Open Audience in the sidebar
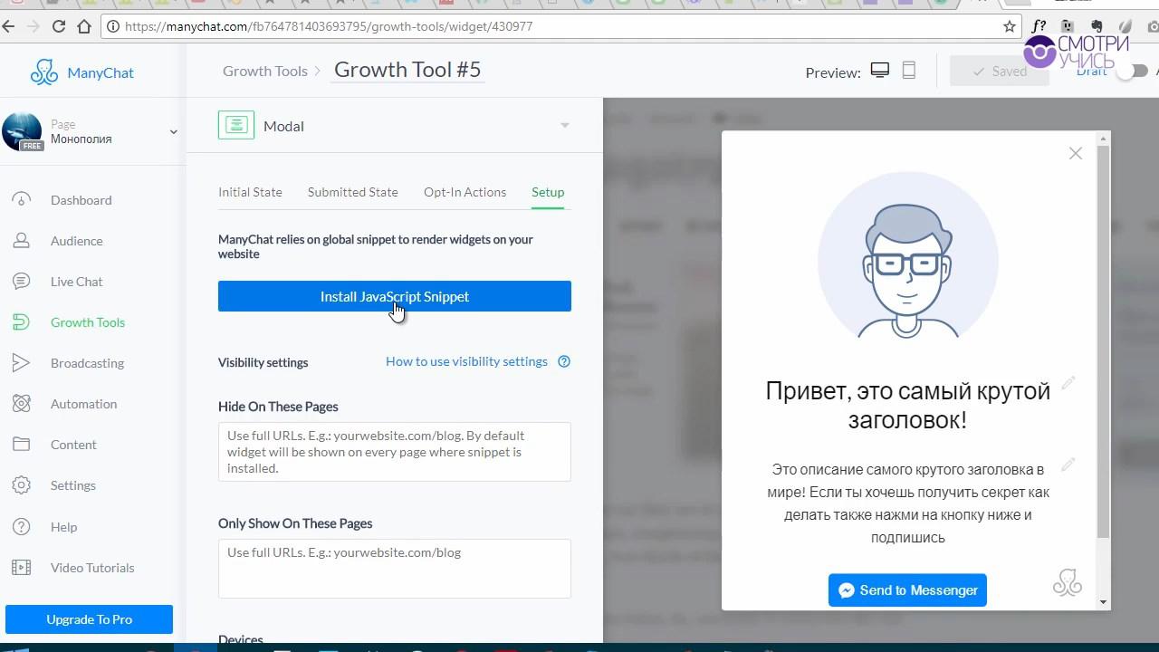The height and width of the screenshot is (652, 1159). [x=76, y=241]
